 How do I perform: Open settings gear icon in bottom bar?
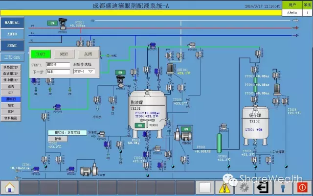[x=244, y=187]
